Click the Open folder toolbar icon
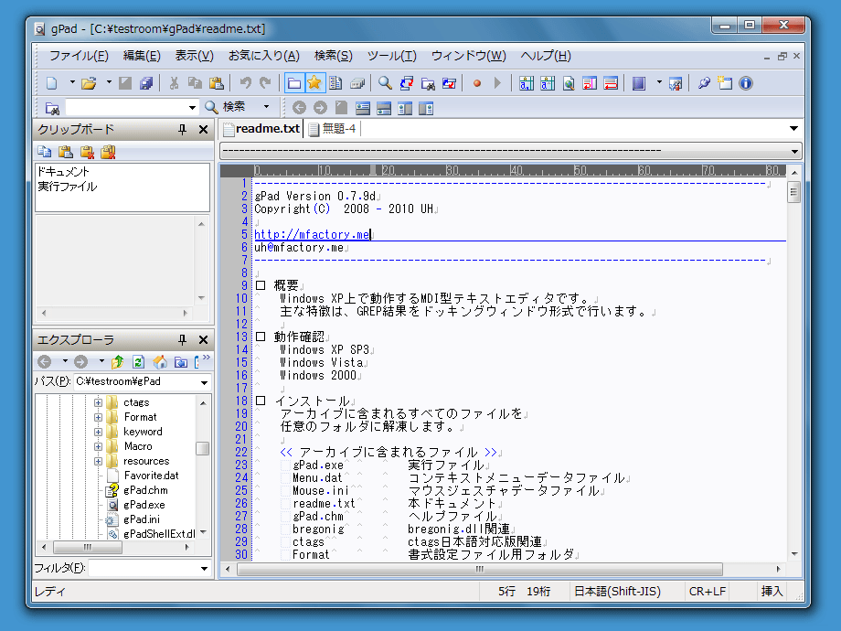Image resolution: width=841 pixels, height=631 pixels. coord(89,83)
